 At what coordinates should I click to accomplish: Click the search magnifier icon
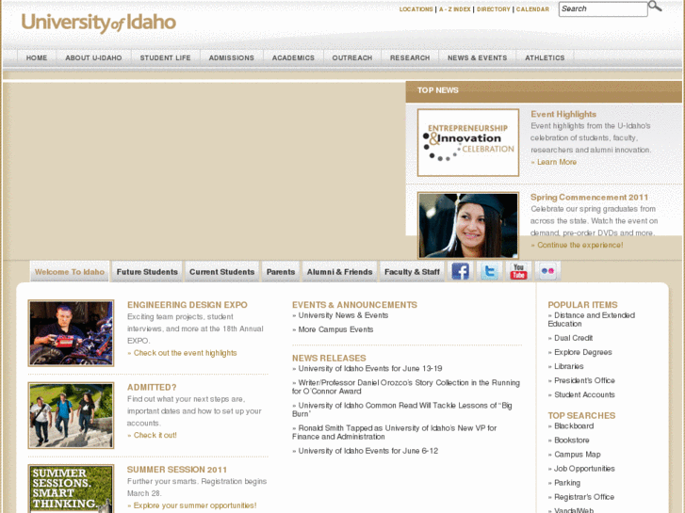(x=655, y=7)
